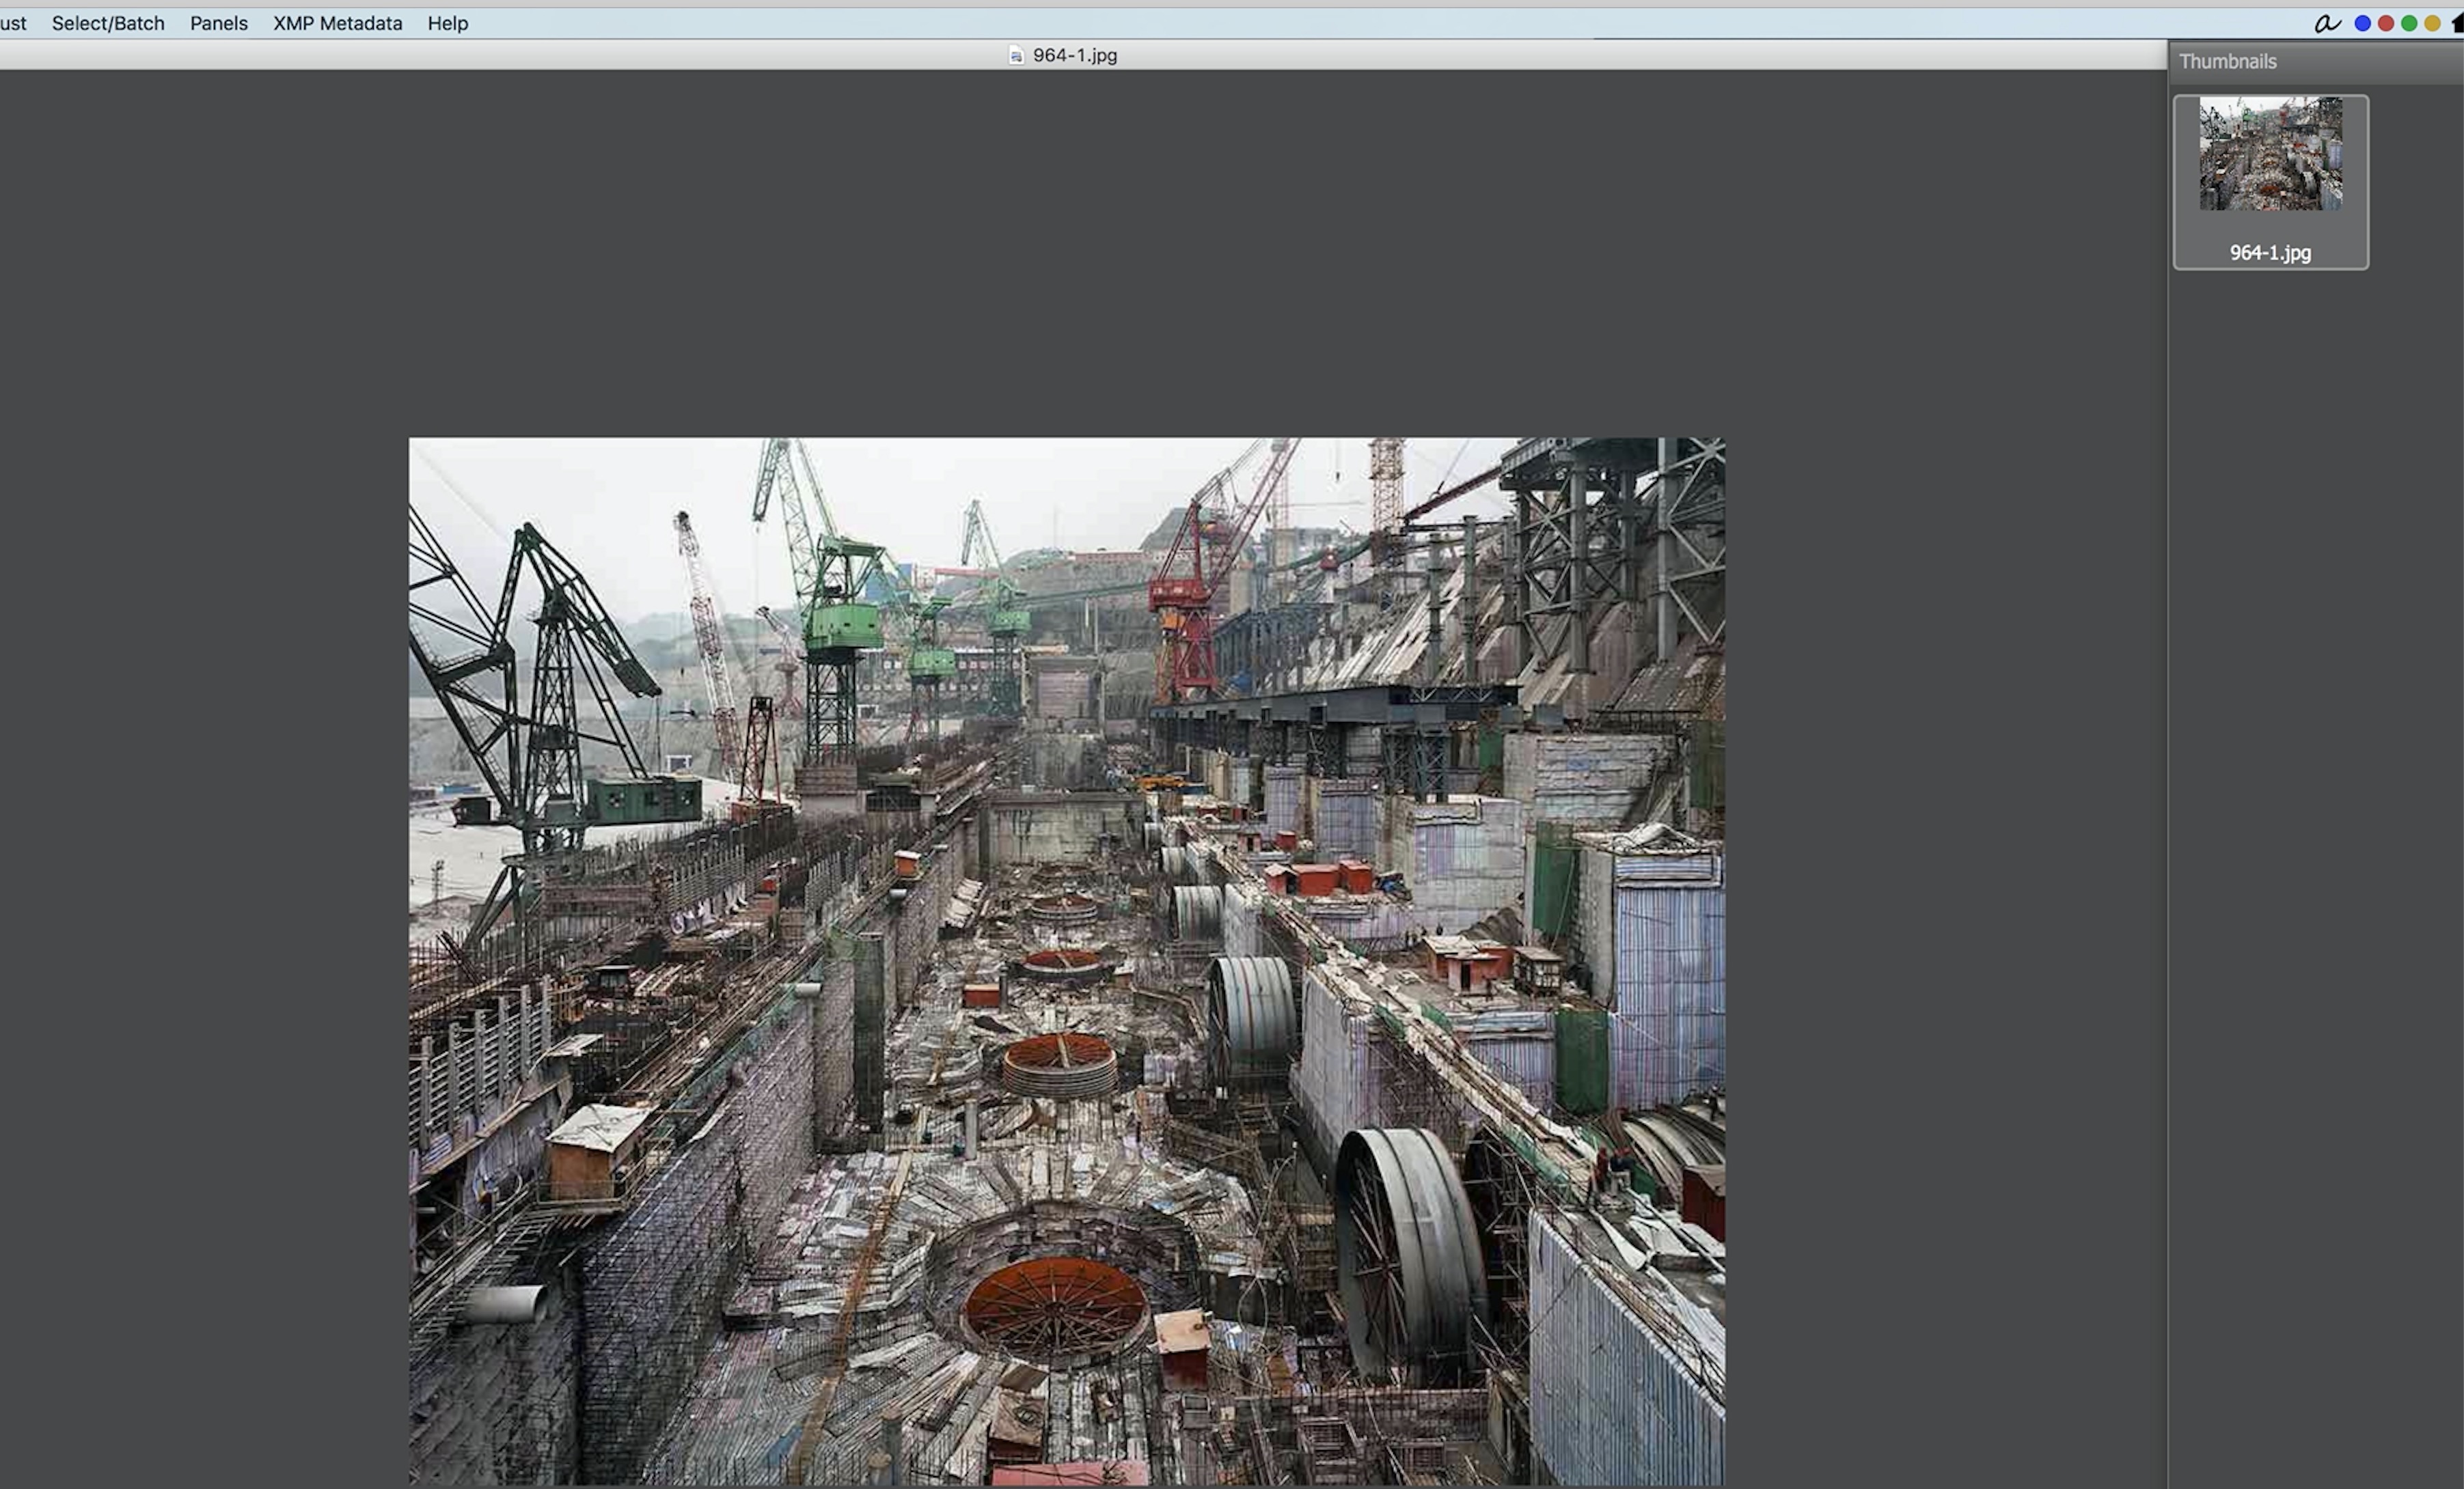2464x1489 pixels.
Task: Click the partially visible 'ust' menu
Action: tap(13, 23)
